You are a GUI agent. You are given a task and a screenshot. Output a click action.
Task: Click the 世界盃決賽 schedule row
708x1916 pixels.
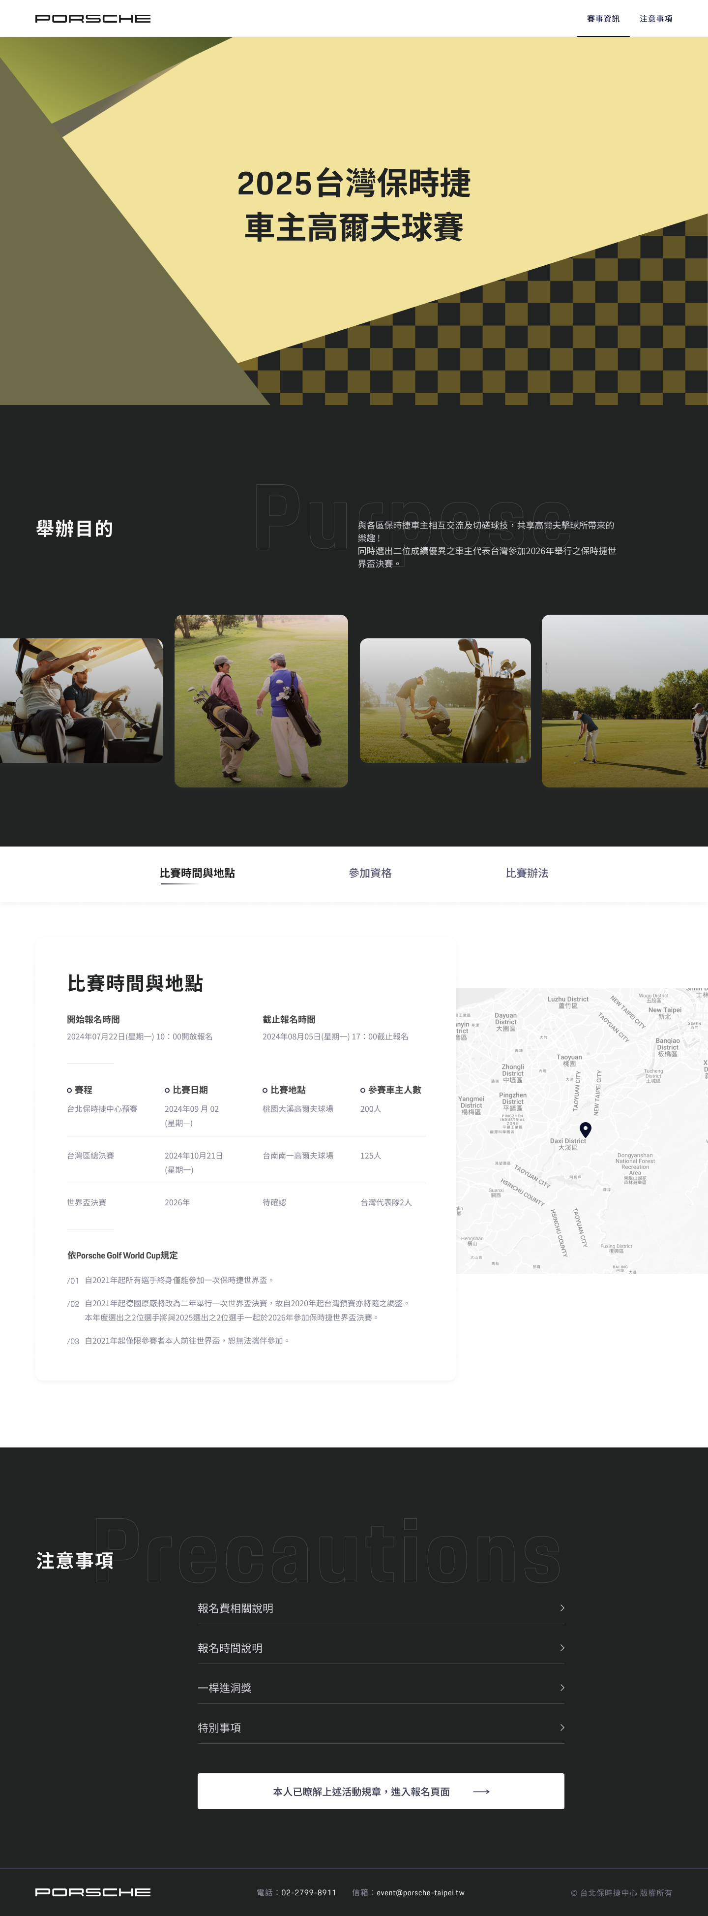(x=246, y=1202)
